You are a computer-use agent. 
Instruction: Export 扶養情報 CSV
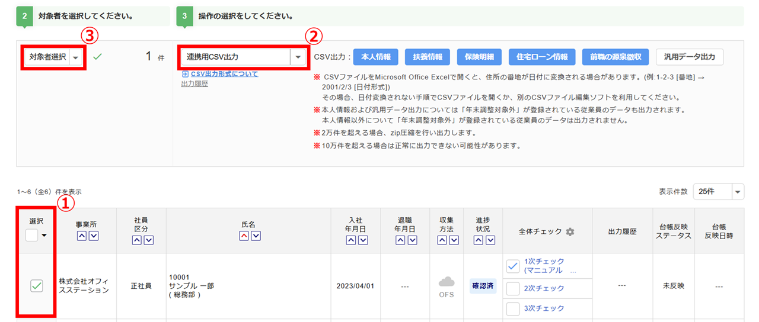(x=427, y=57)
